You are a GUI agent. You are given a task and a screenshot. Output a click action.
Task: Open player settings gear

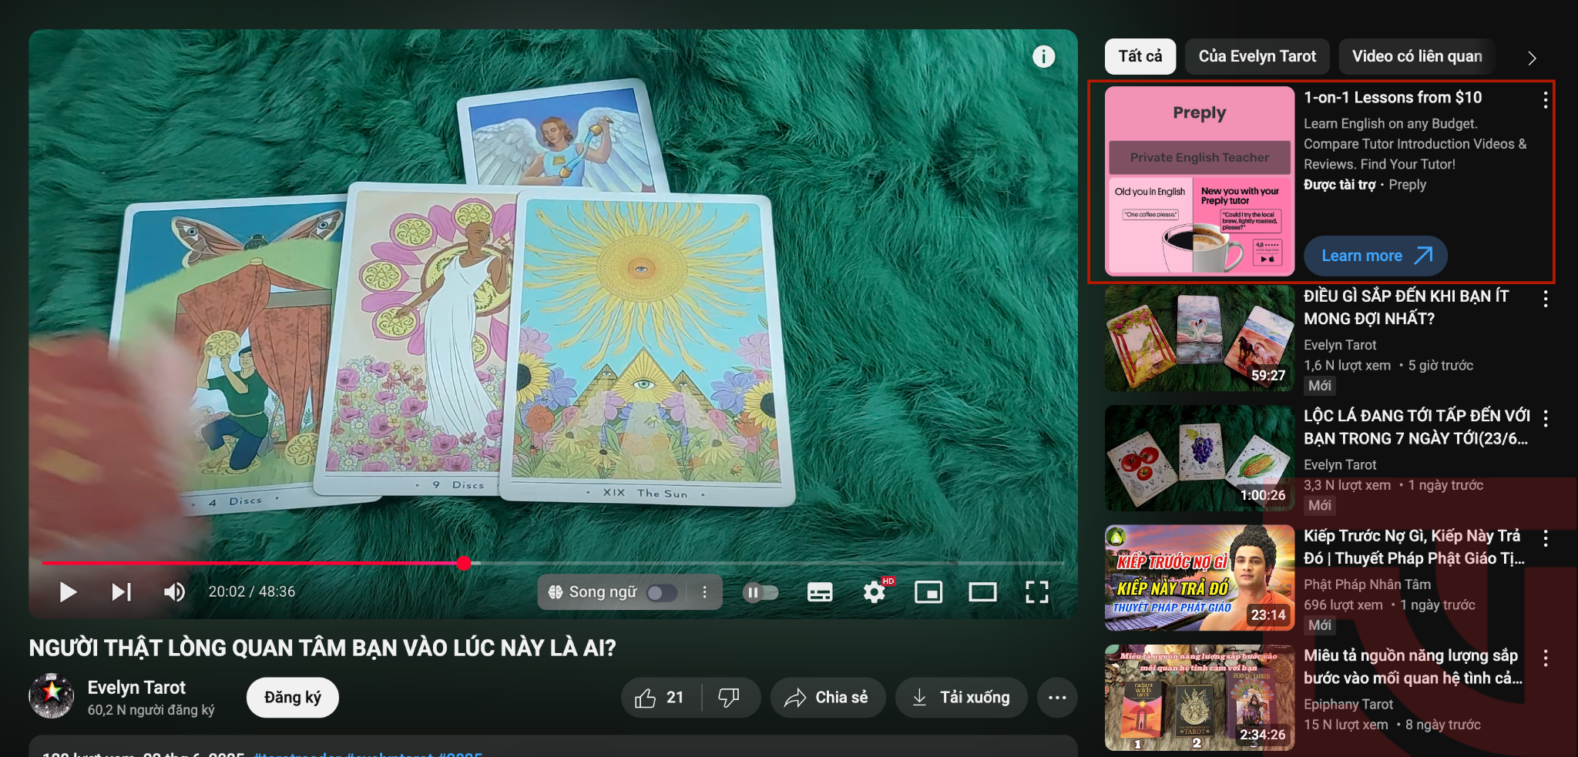[x=874, y=592]
